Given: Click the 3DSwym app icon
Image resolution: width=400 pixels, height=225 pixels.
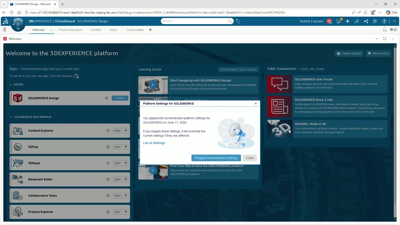Looking at the screenshot, I should (17, 163).
